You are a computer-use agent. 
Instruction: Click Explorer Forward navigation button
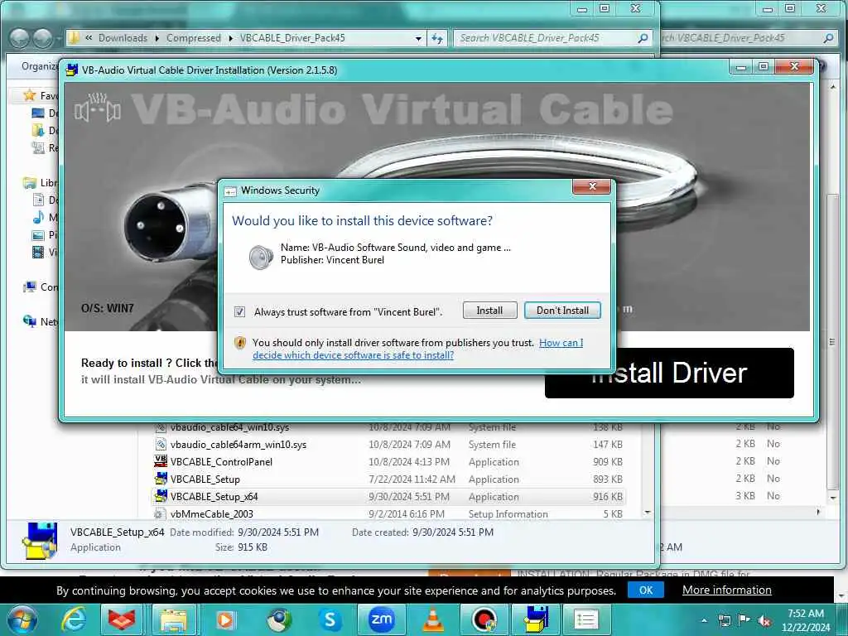click(x=43, y=38)
